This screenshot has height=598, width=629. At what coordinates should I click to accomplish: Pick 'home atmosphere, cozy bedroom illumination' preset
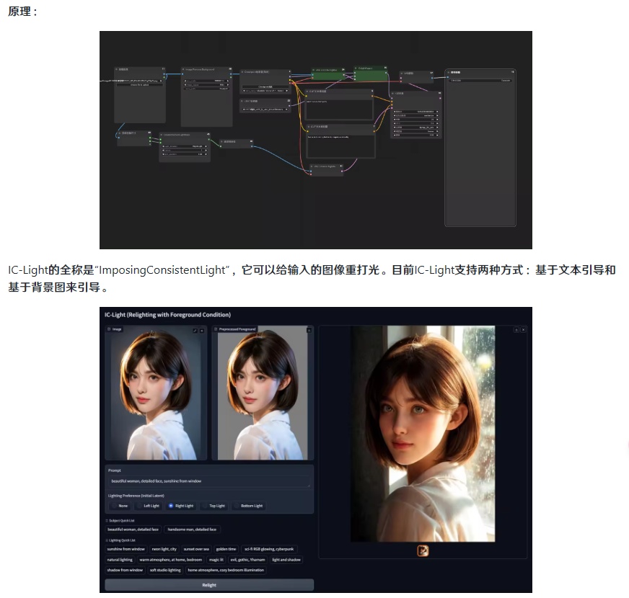[x=226, y=570]
